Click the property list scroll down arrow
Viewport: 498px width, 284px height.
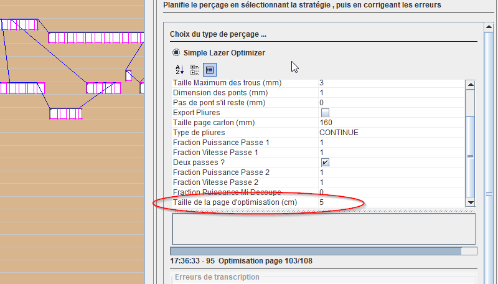(471, 202)
